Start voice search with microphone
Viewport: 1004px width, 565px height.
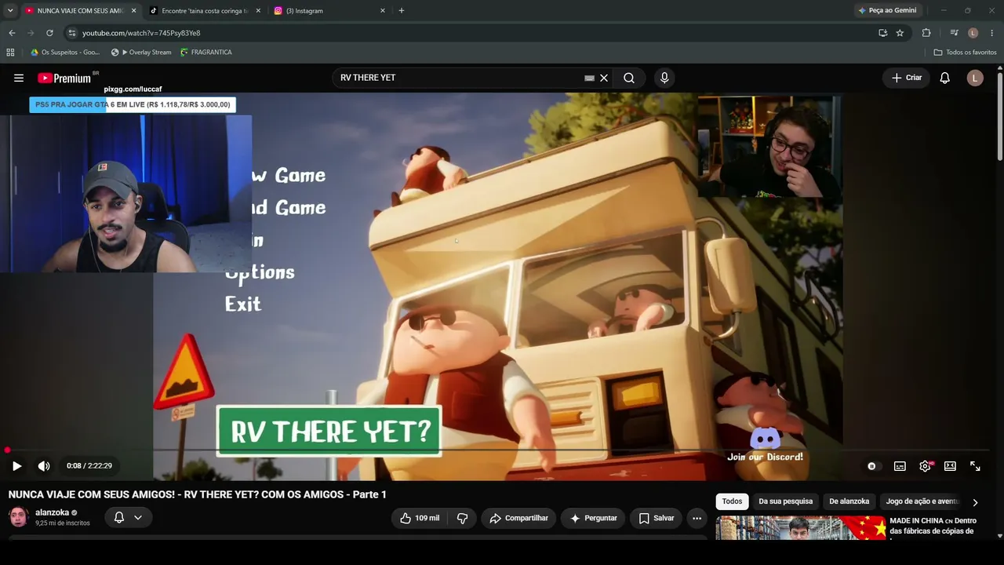pos(664,78)
